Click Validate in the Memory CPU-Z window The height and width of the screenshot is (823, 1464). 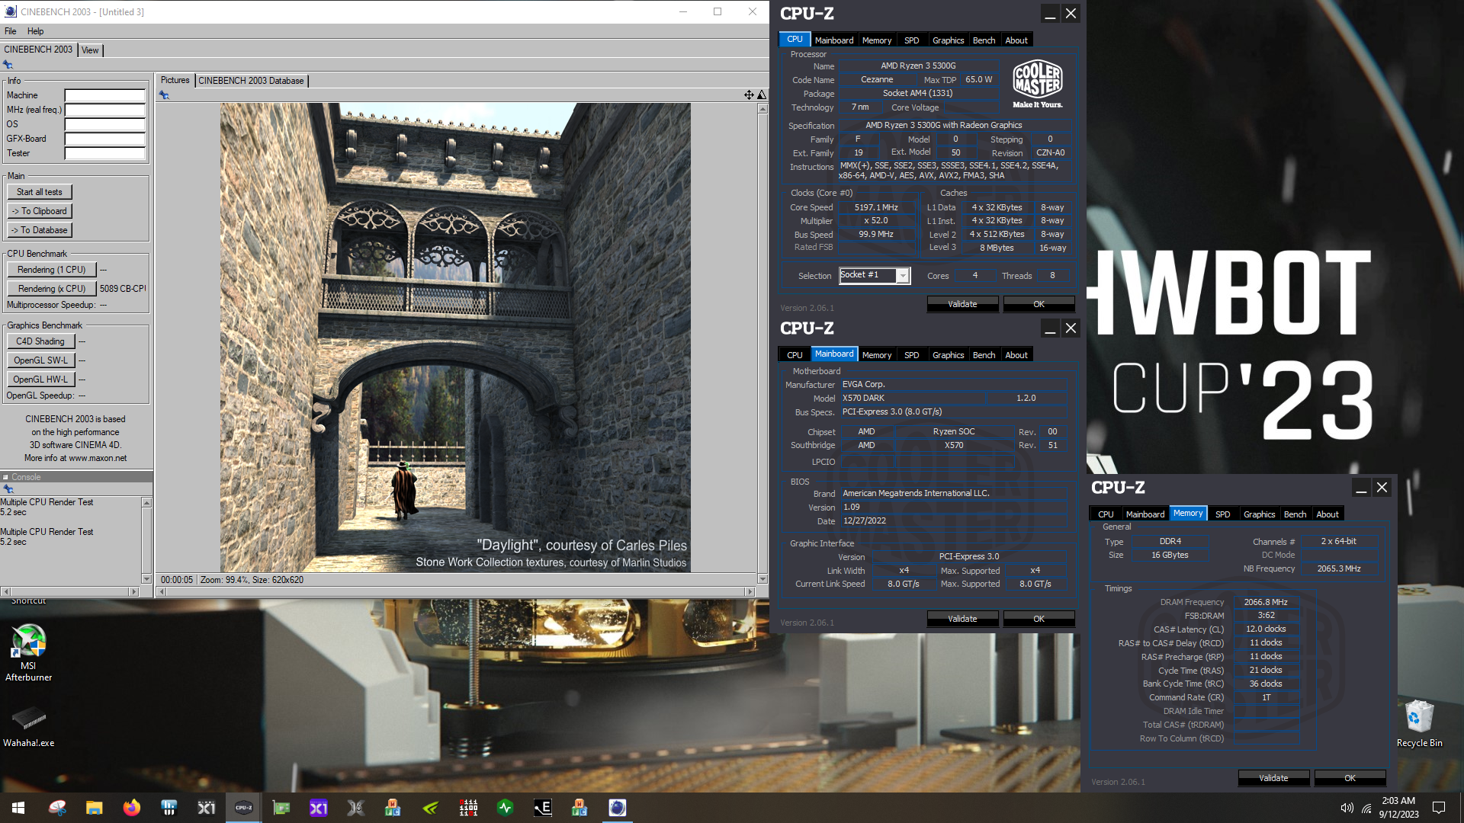click(x=1273, y=778)
